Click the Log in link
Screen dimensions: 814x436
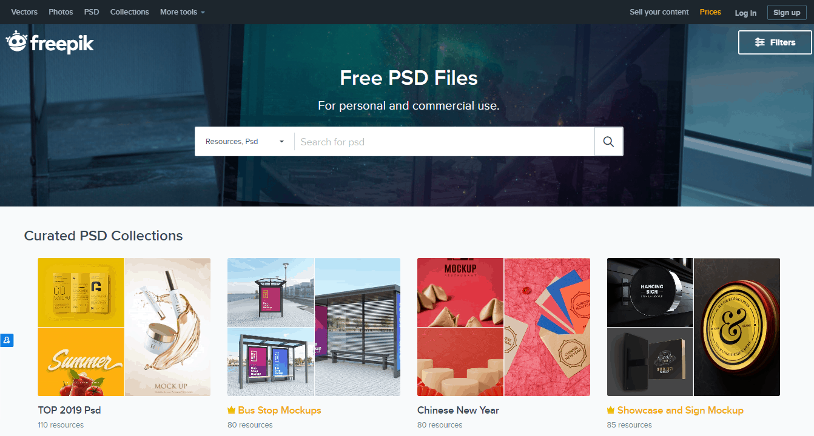point(745,13)
